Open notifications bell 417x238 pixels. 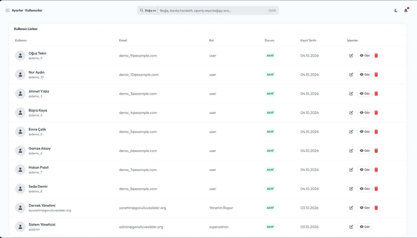pos(406,10)
